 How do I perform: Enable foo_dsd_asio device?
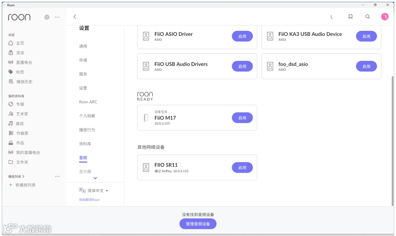pos(366,66)
